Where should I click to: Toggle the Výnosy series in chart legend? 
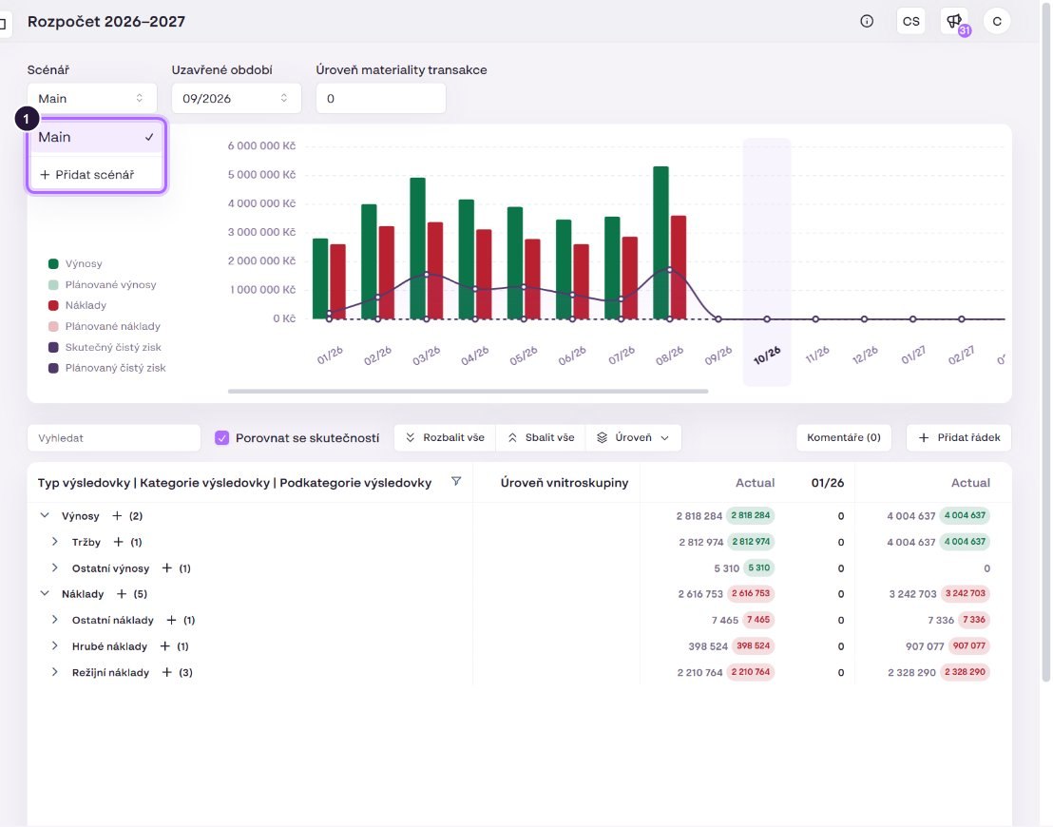[x=75, y=264]
